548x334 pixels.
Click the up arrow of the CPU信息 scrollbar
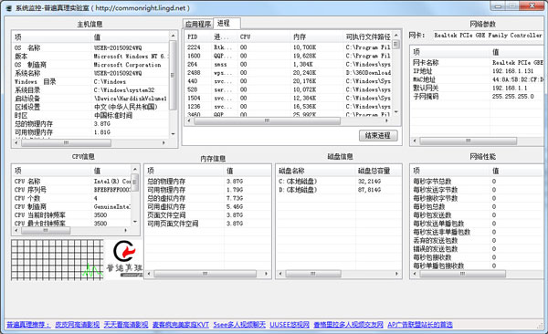click(135, 170)
